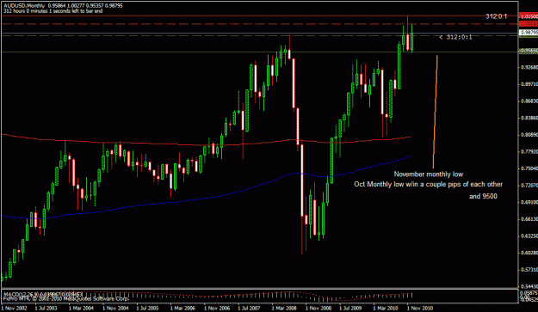Select the 'and 9500' text annotation

tap(483, 196)
